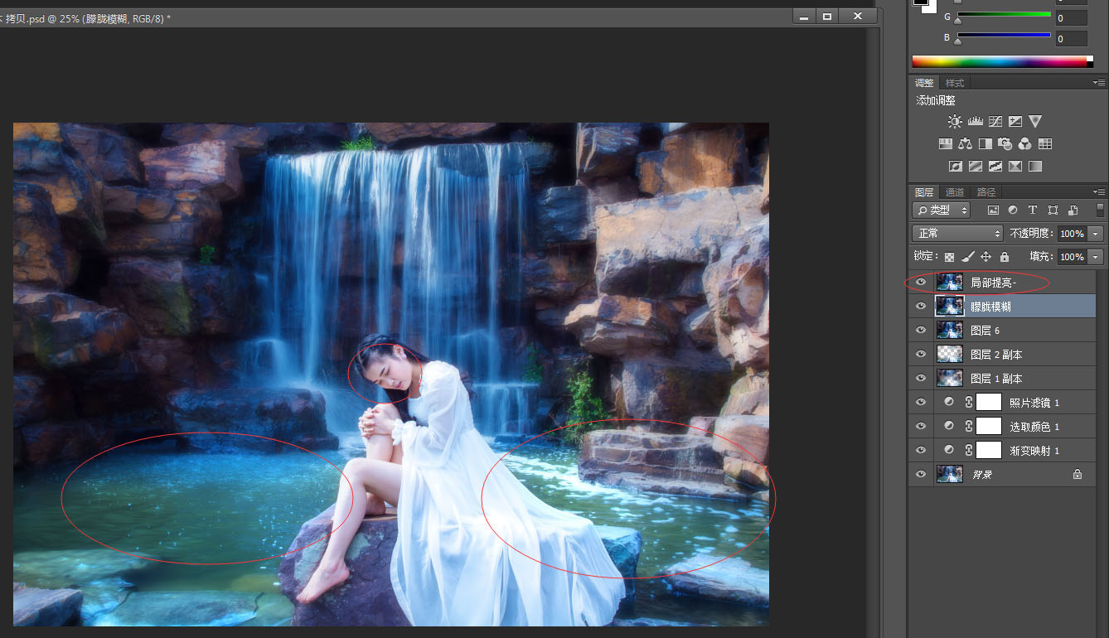Toggle mask link on 选取颜色 1 layer
The width and height of the screenshot is (1109, 638).
968,427
